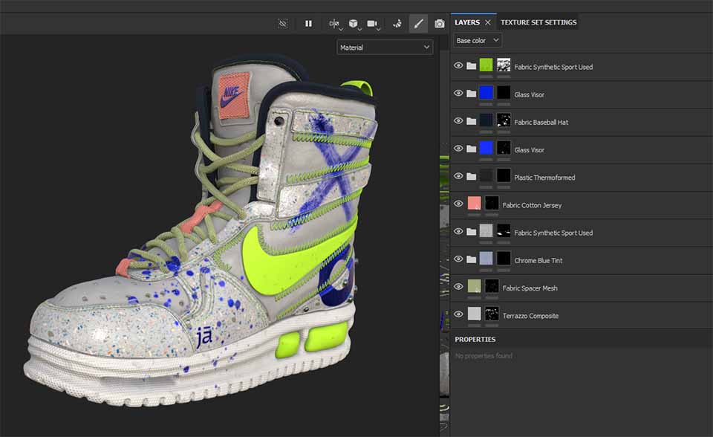Click the camera screenshot icon

(x=440, y=24)
